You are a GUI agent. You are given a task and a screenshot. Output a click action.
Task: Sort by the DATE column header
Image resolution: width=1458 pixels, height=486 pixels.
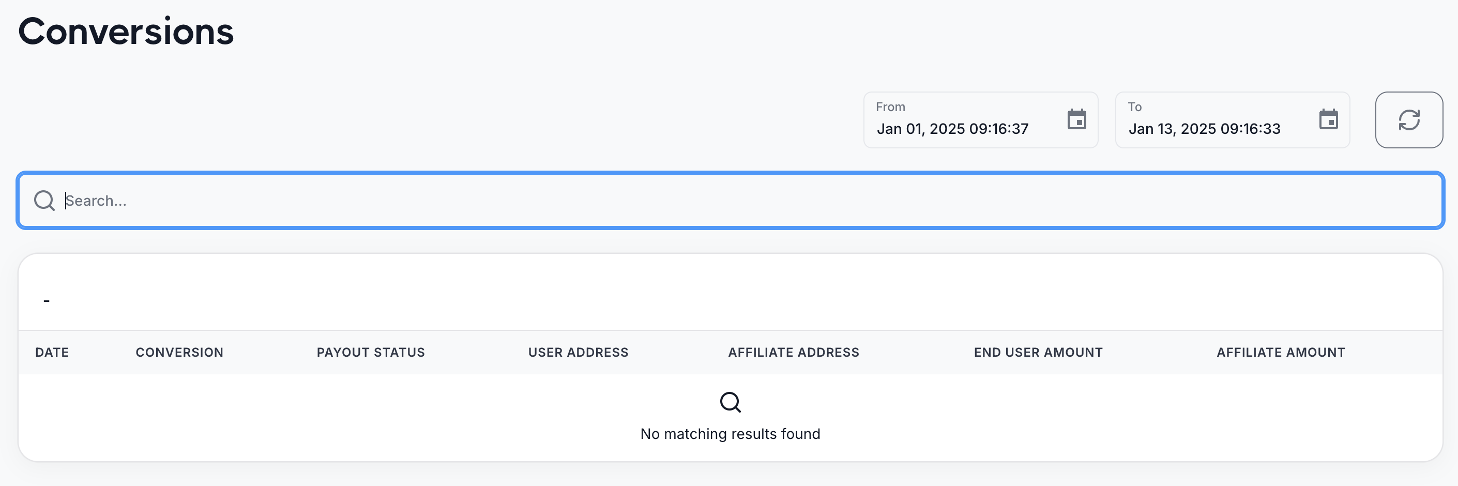[x=52, y=352]
